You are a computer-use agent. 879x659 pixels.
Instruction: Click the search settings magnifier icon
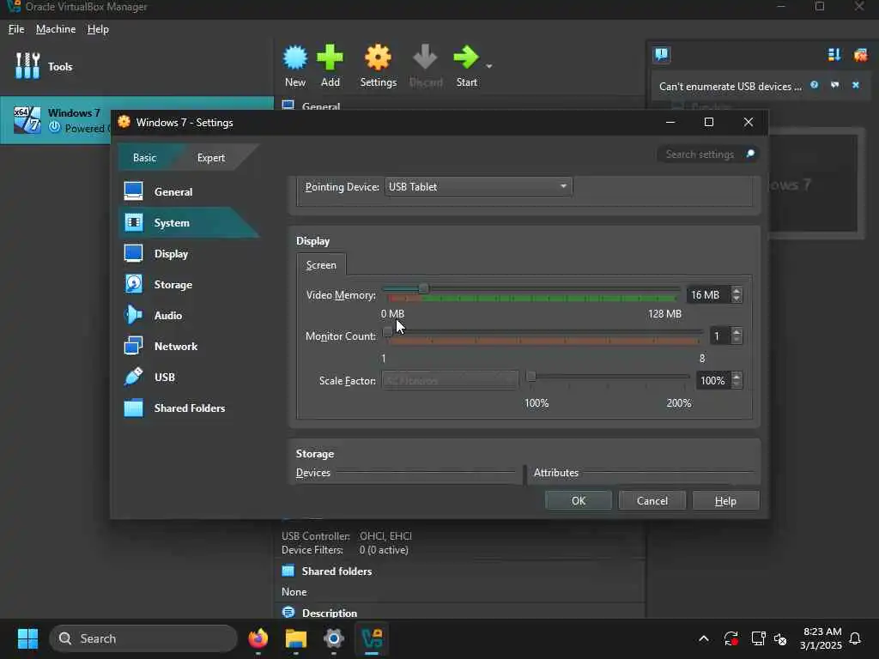coord(749,154)
